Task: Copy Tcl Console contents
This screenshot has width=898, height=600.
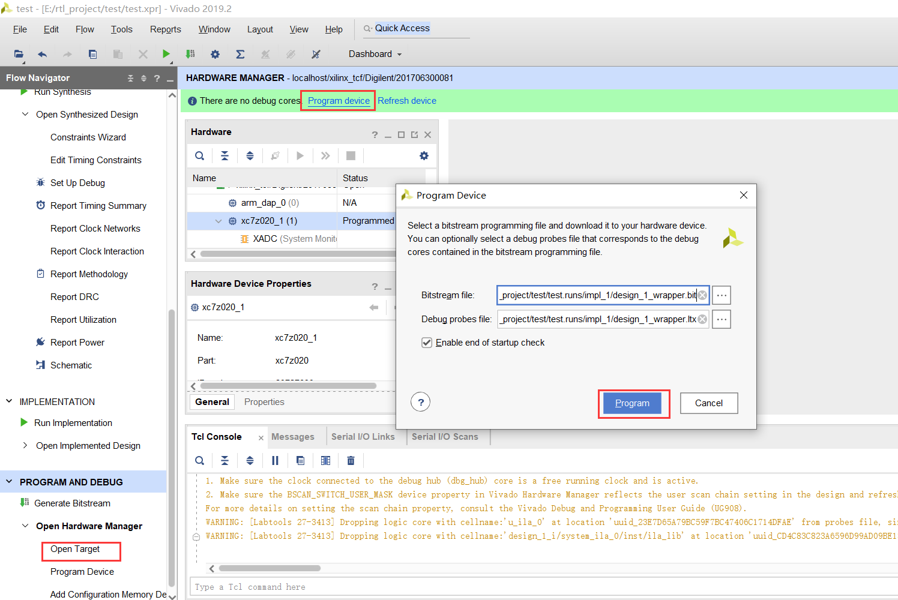Action: [x=300, y=461]
